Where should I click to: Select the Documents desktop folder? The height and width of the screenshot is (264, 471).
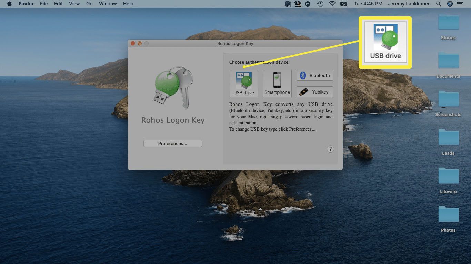pyautogui.click(x=448, y=65)
